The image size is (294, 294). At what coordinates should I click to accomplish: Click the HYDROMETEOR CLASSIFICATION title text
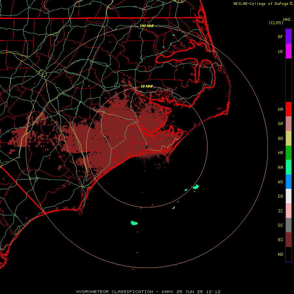point(115,292)
